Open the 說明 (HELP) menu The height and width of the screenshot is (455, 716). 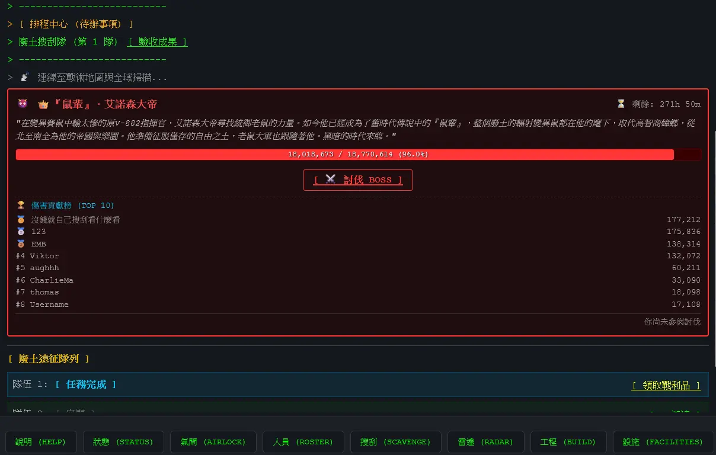point(41,442)
